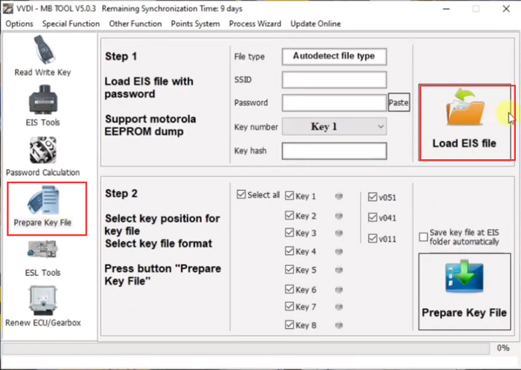The width and height of the screenshot is (521, 370).
Task: Uncheck the Key 6 checkbox
Action: pos(290,289)
